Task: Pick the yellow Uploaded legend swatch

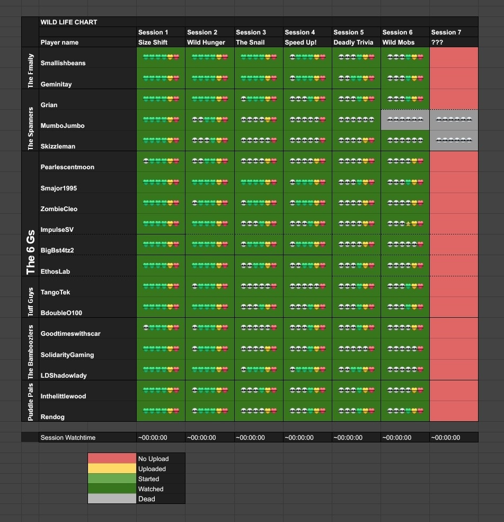Action: [x=112, y=469]
